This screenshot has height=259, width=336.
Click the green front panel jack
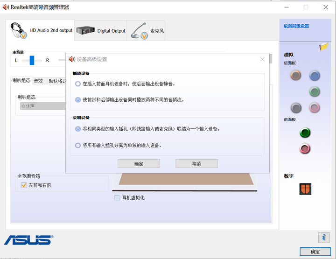coord(305,133)
